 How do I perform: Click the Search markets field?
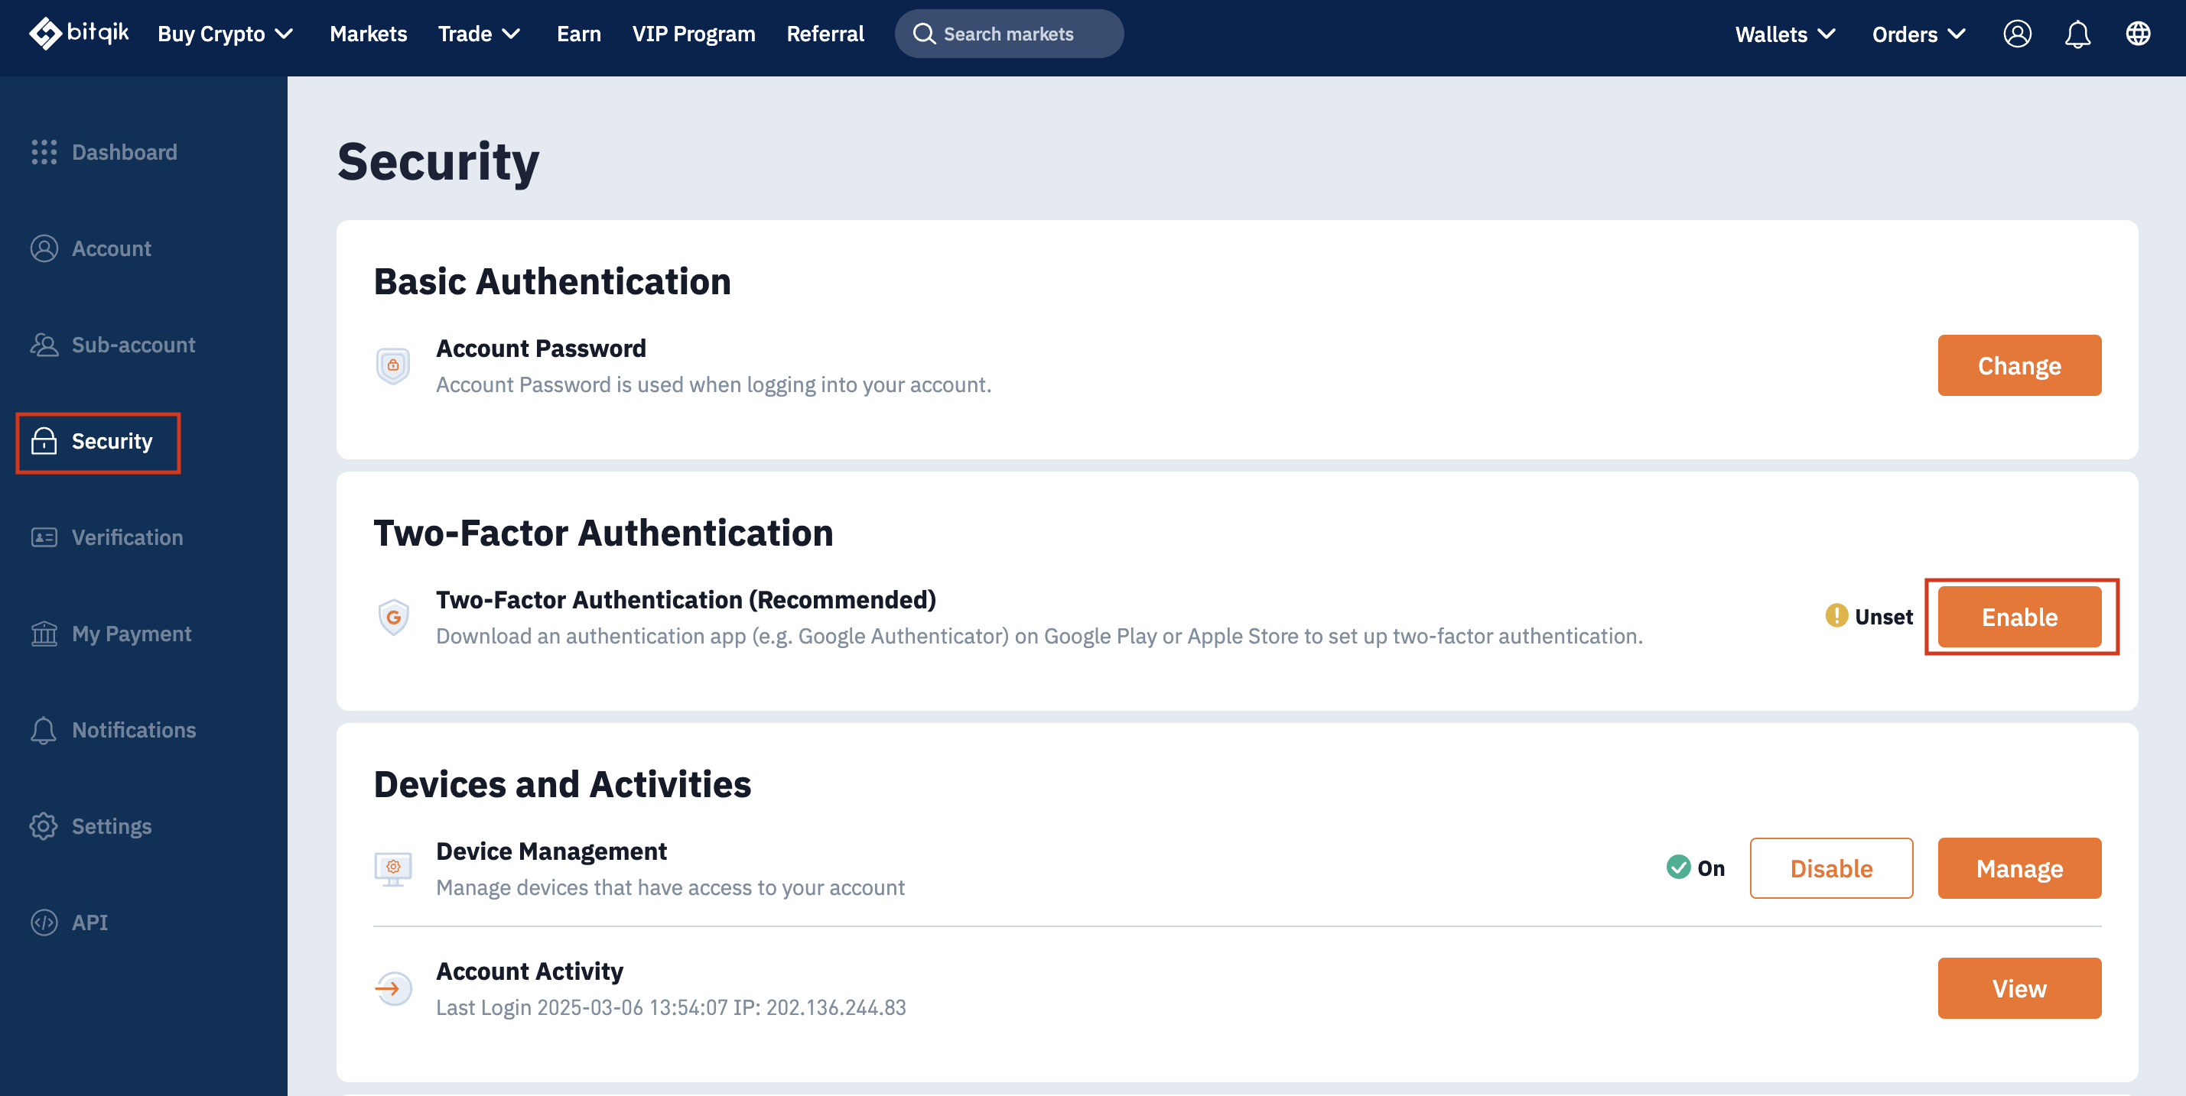[1009, 34]
